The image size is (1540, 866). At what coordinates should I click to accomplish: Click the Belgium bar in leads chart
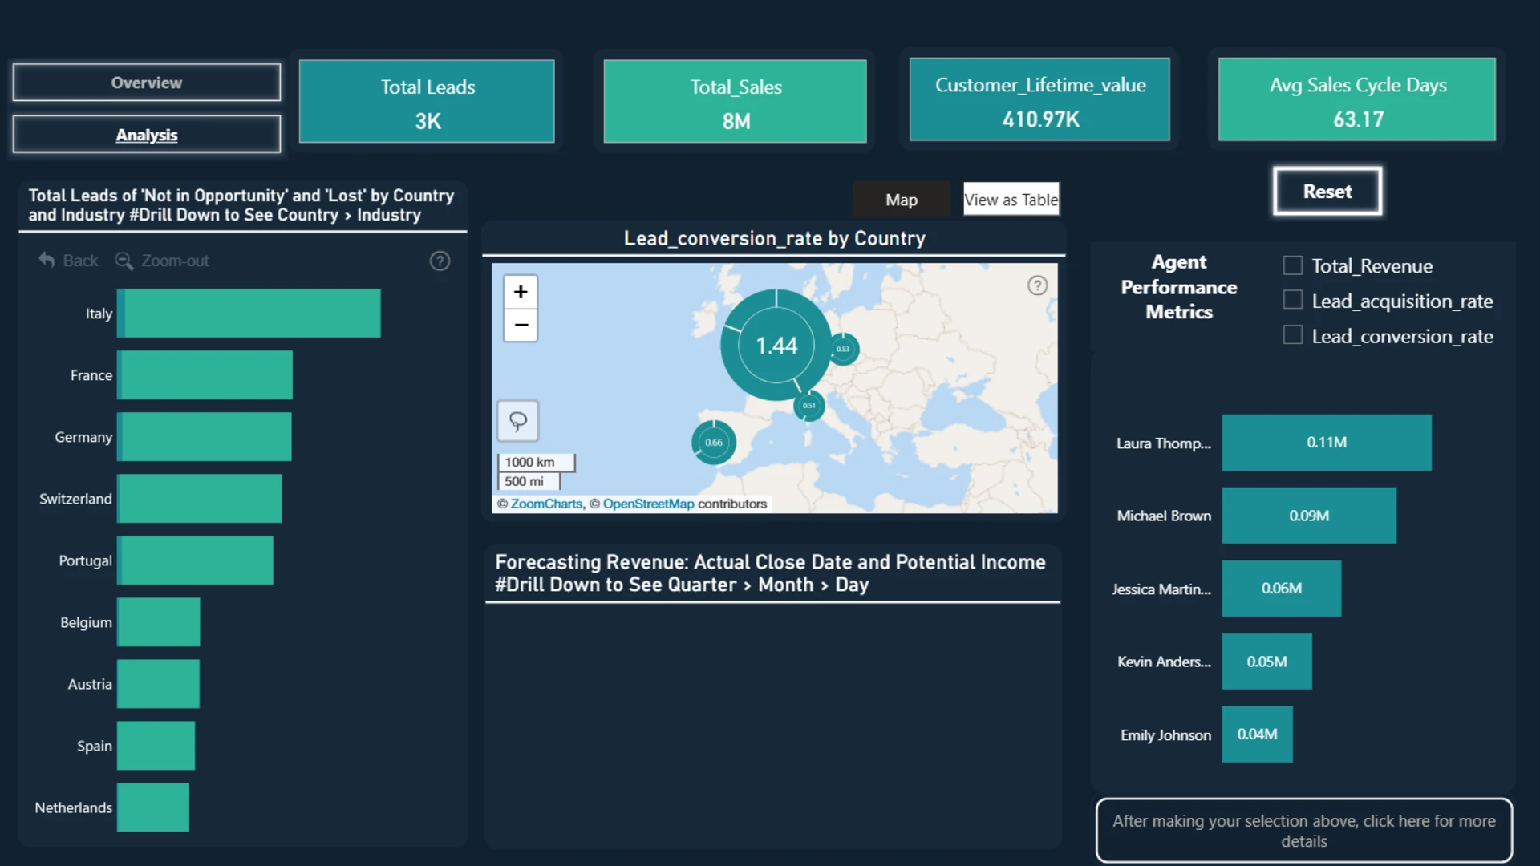tap(159, 622)
